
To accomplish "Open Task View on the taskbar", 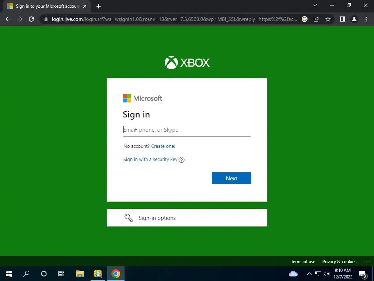I will [61, 274].
